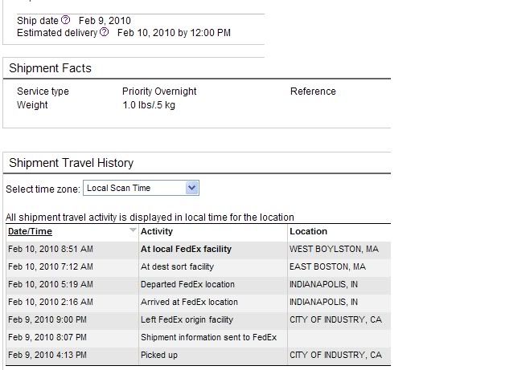Click the Ship date help icon
530x370 pixels.
[66, 20]
